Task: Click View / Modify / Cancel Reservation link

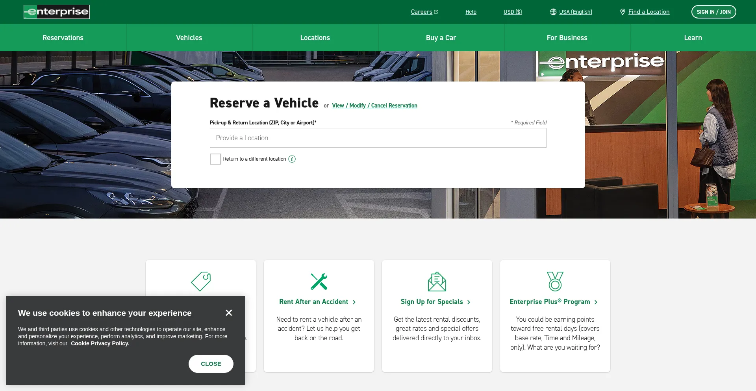Action: [x=374, y=106]
